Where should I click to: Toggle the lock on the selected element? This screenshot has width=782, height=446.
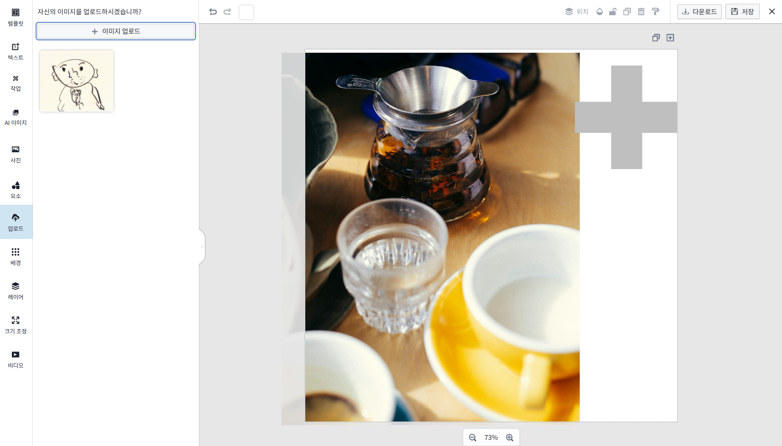pos(613,12)
